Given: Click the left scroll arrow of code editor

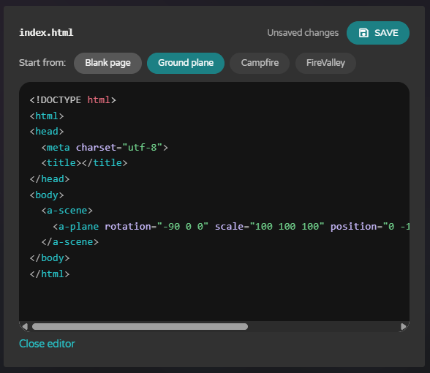Looking at the screenshot, I should point(25,326).
